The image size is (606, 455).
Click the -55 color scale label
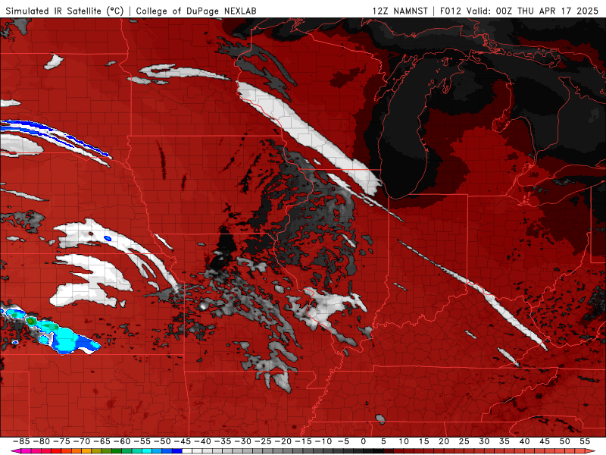click(142, 441)
